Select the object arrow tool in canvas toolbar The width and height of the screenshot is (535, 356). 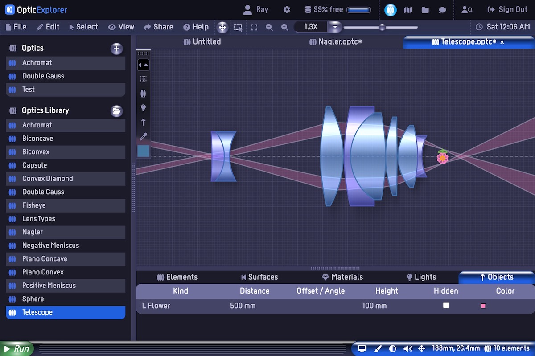pyautogui.click(x=143, y=122)
